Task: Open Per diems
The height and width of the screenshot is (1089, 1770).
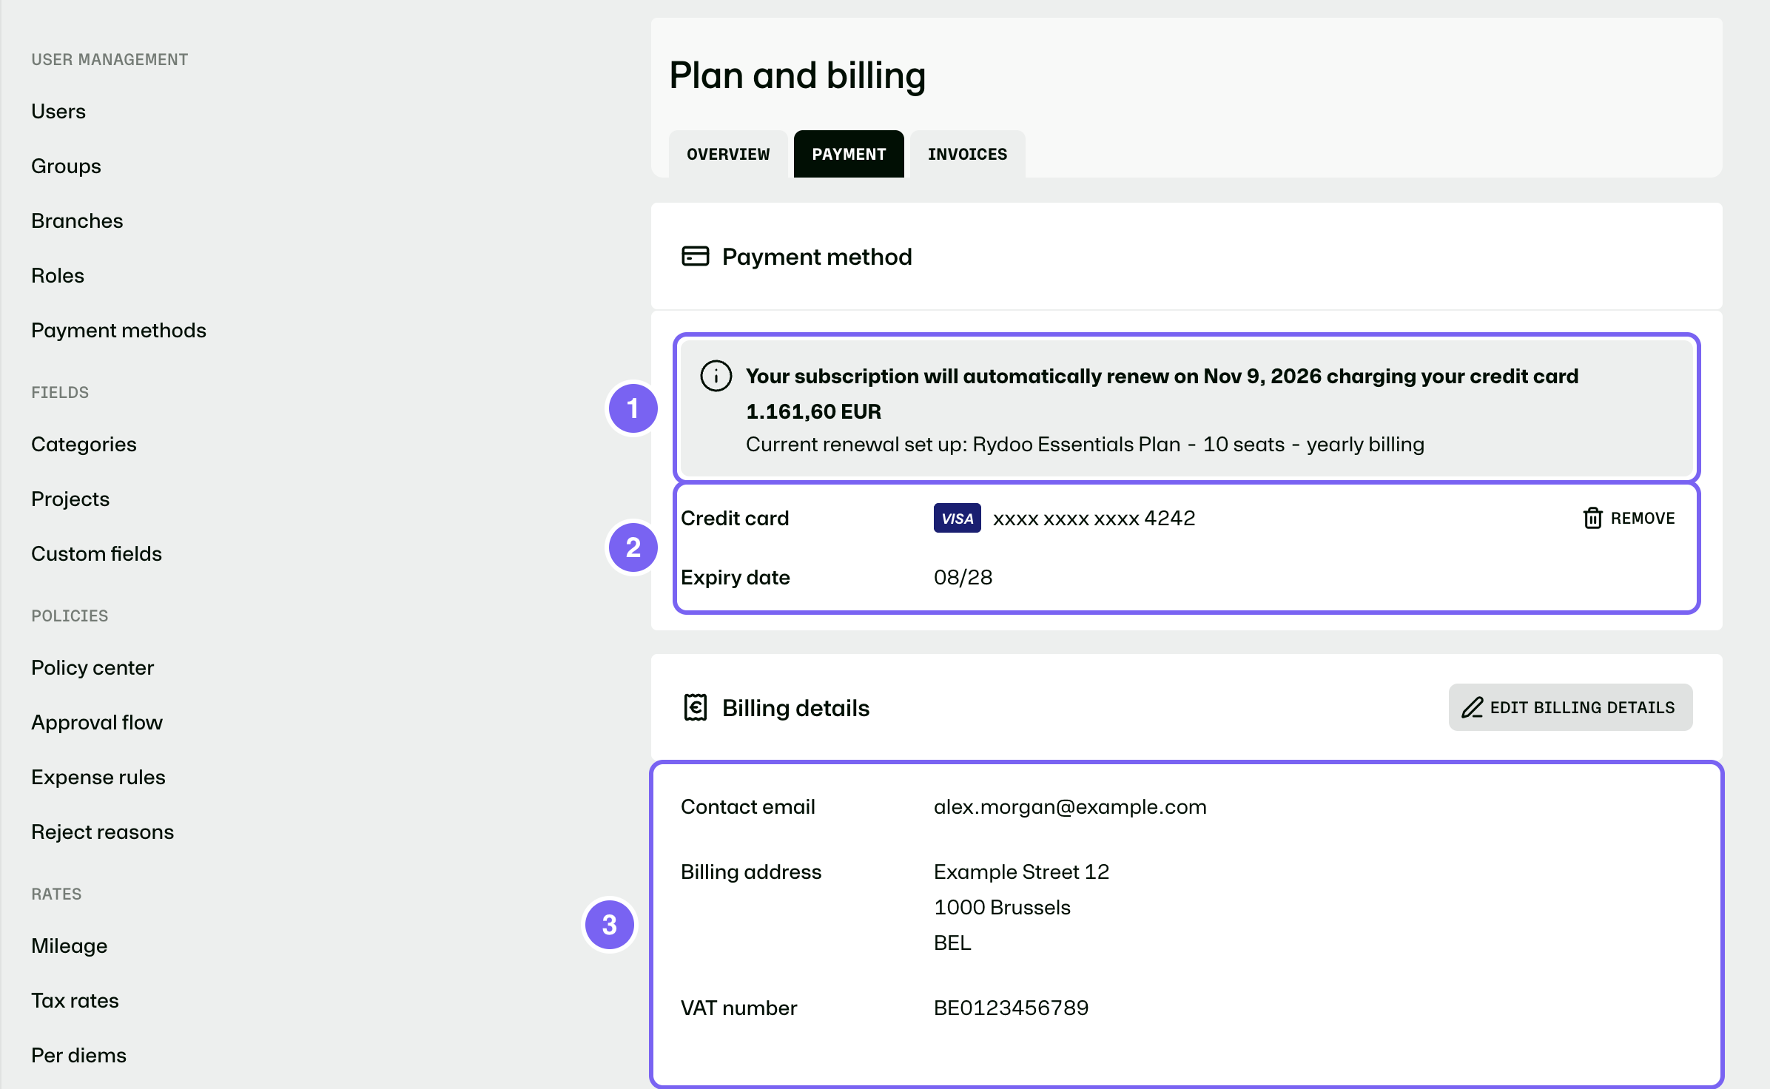Action: [78, 1055]
